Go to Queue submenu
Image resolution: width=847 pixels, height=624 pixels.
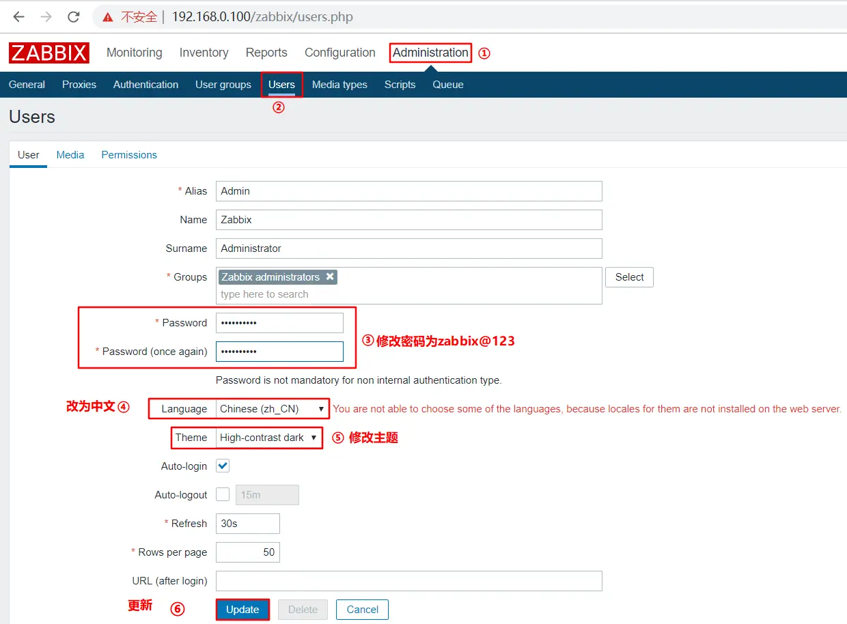click(x=448, y=85)
